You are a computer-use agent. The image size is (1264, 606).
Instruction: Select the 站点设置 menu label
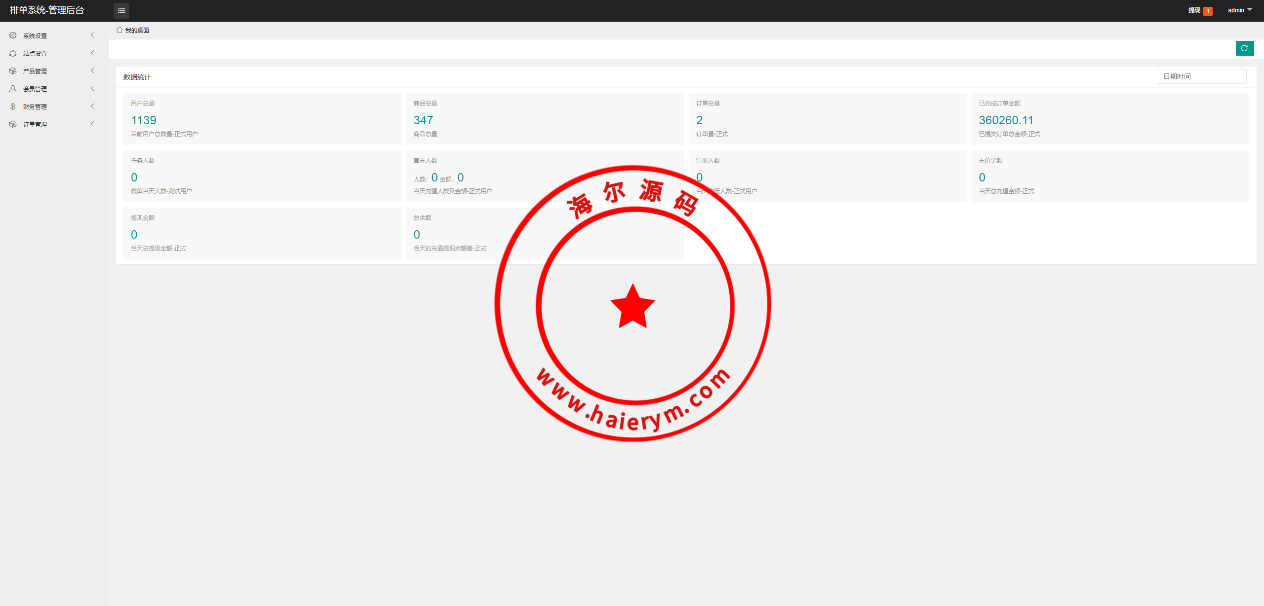click(35, 53)
